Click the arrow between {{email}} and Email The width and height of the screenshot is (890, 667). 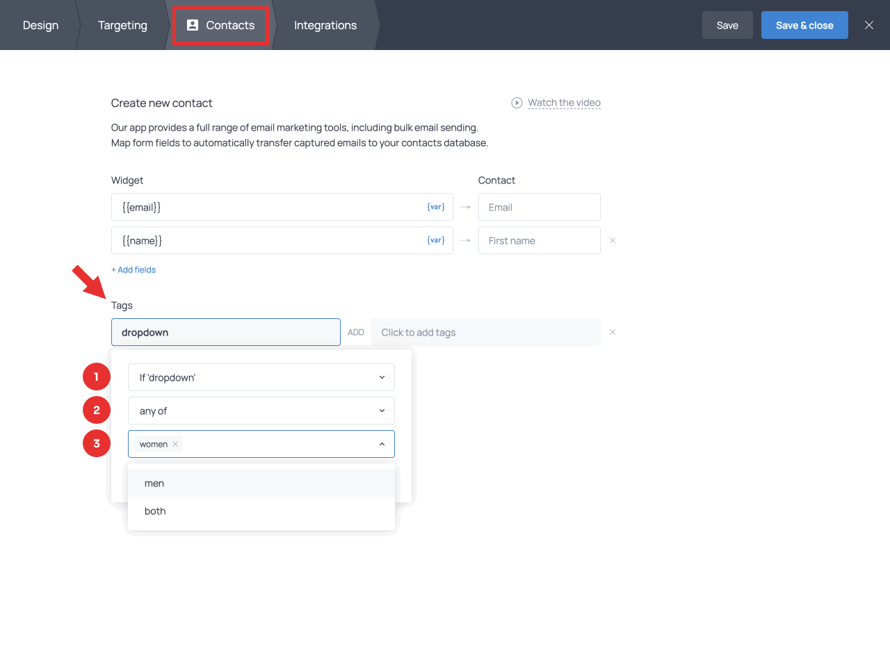pos(465,206)
